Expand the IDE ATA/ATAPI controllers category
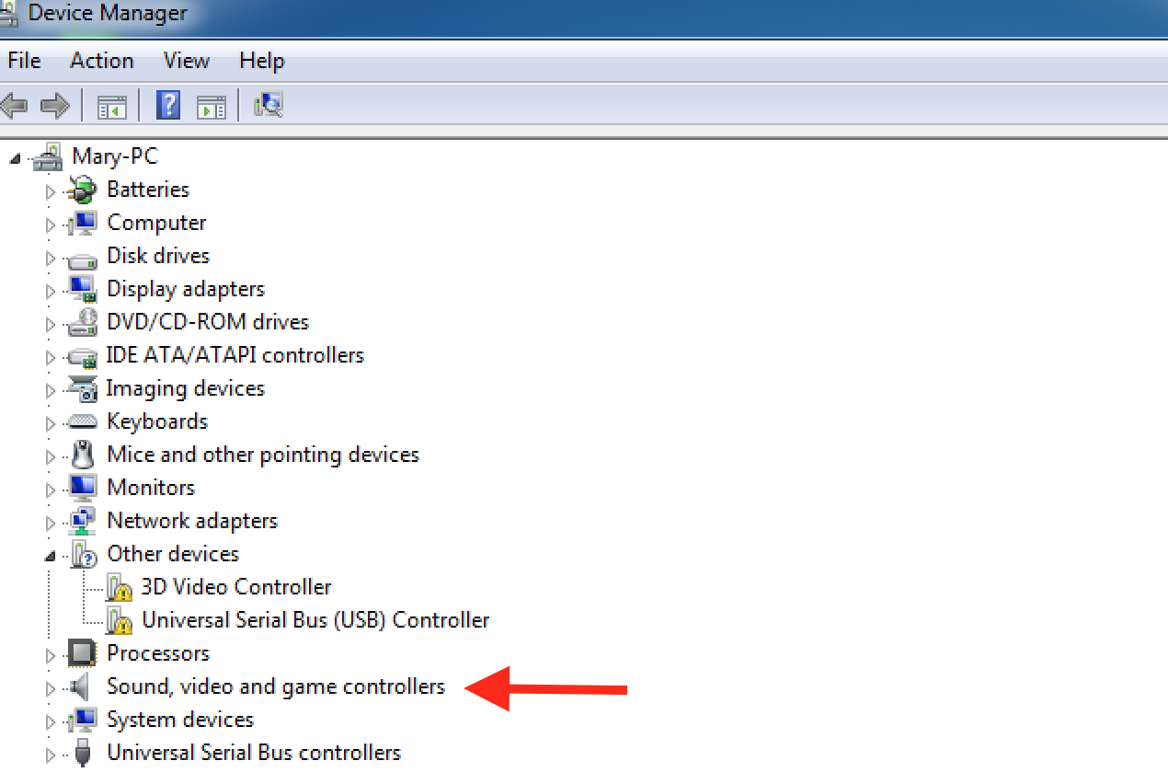 click(x=51, y=358)
